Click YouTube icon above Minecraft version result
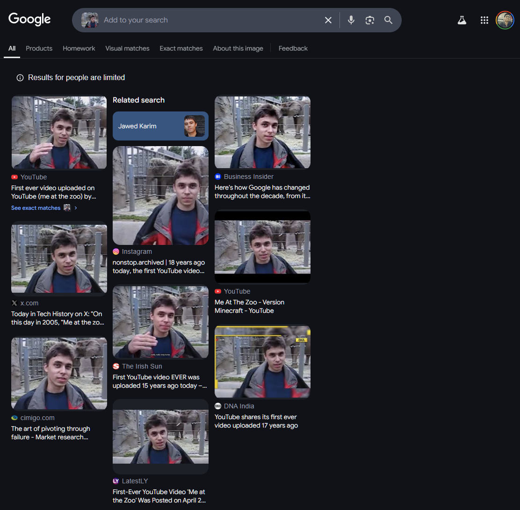 pyautogui.click(x=218, y=291)
